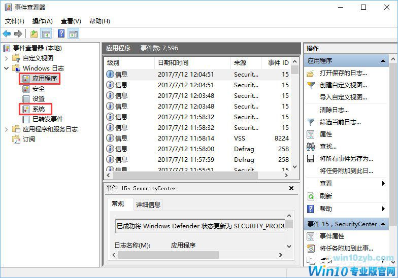This screenshot has height=278, width=398.
Task: Click detail pane vertical scrollbar down arrow
Action: click(x=289, y=247)
